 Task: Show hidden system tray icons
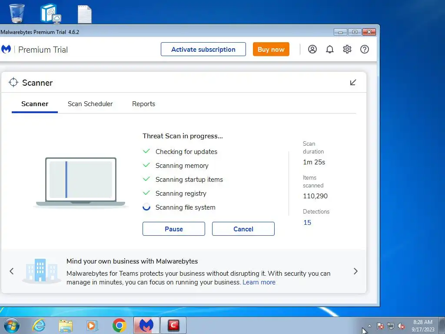tap(369, 326)
